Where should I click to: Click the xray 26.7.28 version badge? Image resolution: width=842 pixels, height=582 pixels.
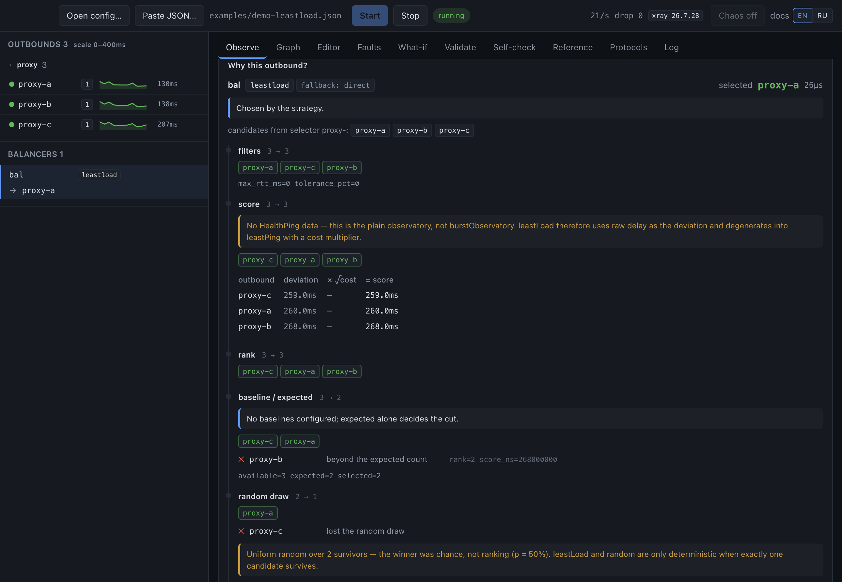[x=676, y=16]
